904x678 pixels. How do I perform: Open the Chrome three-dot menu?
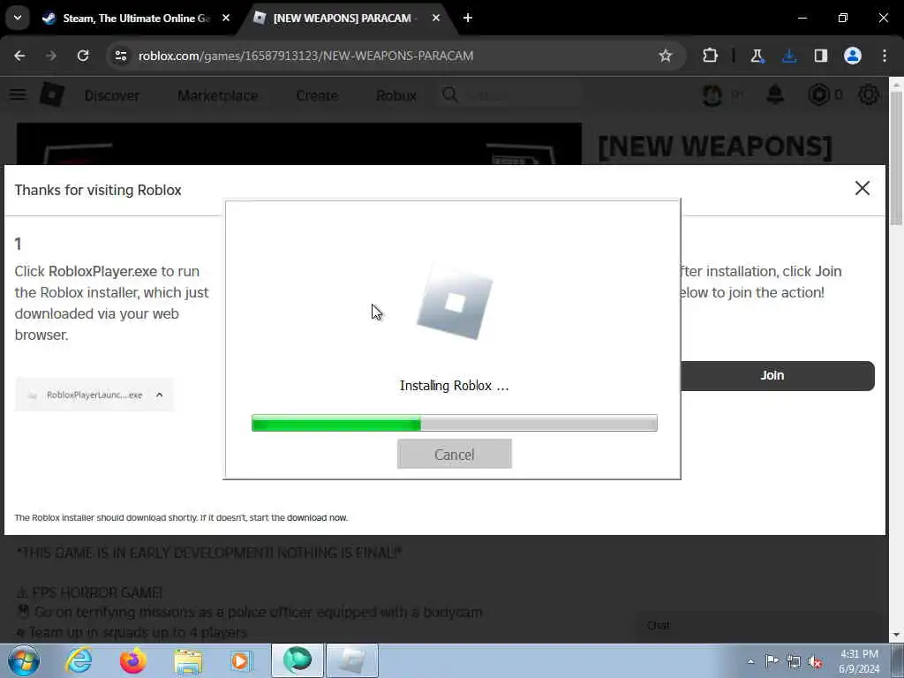(885, 56)
